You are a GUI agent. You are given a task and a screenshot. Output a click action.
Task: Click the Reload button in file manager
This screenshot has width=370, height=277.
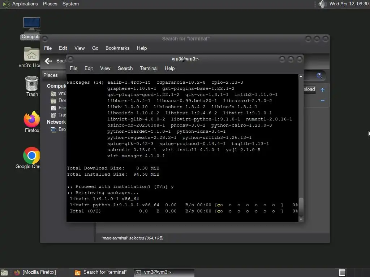point(309,89)
